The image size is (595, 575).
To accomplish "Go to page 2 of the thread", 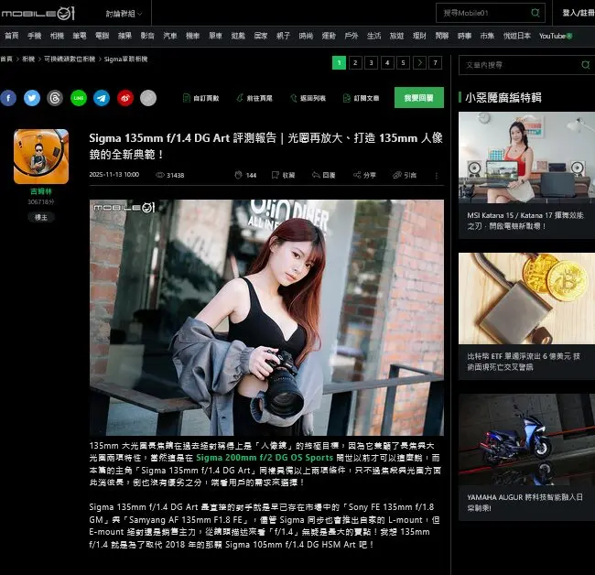I will point(354,63).
